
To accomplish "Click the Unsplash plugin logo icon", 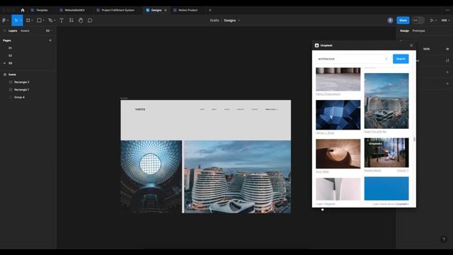I will pyautogui.click(x=316, y=45).
